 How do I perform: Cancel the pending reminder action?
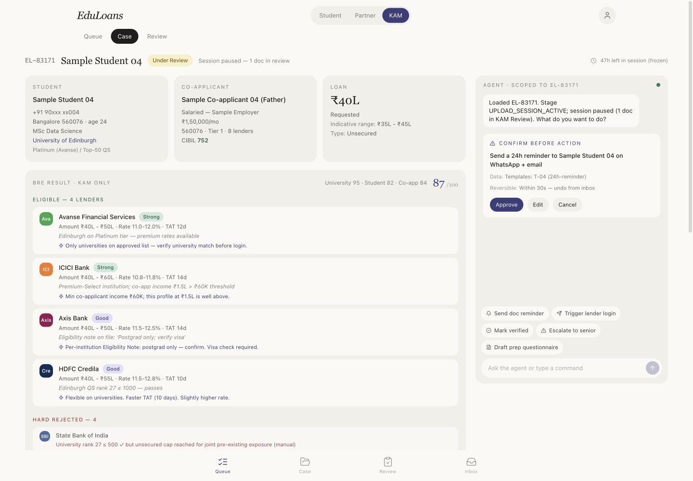pos(567,205)
